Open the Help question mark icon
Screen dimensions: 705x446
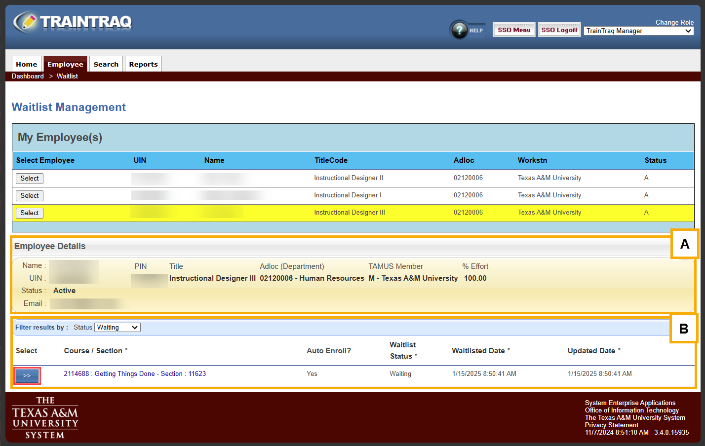[460, 30]
